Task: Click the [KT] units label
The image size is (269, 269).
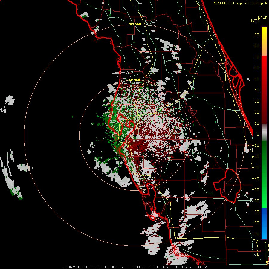Action: (255, 21)
